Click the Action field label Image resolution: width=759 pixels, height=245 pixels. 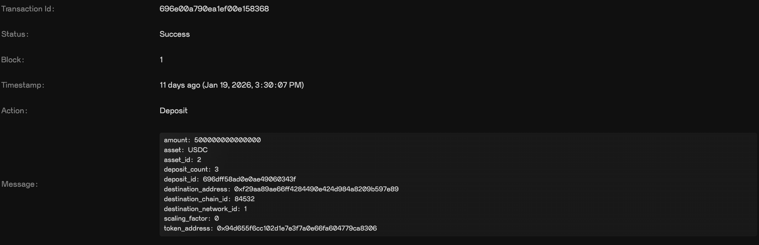coord(14,111)
